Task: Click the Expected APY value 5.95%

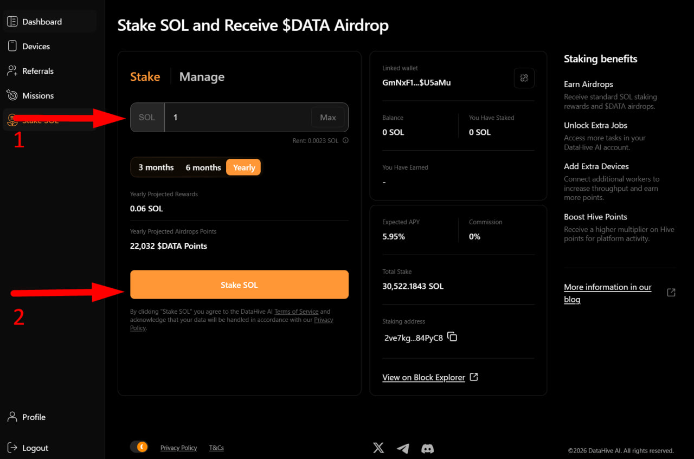Action: (x=394, y=237)
